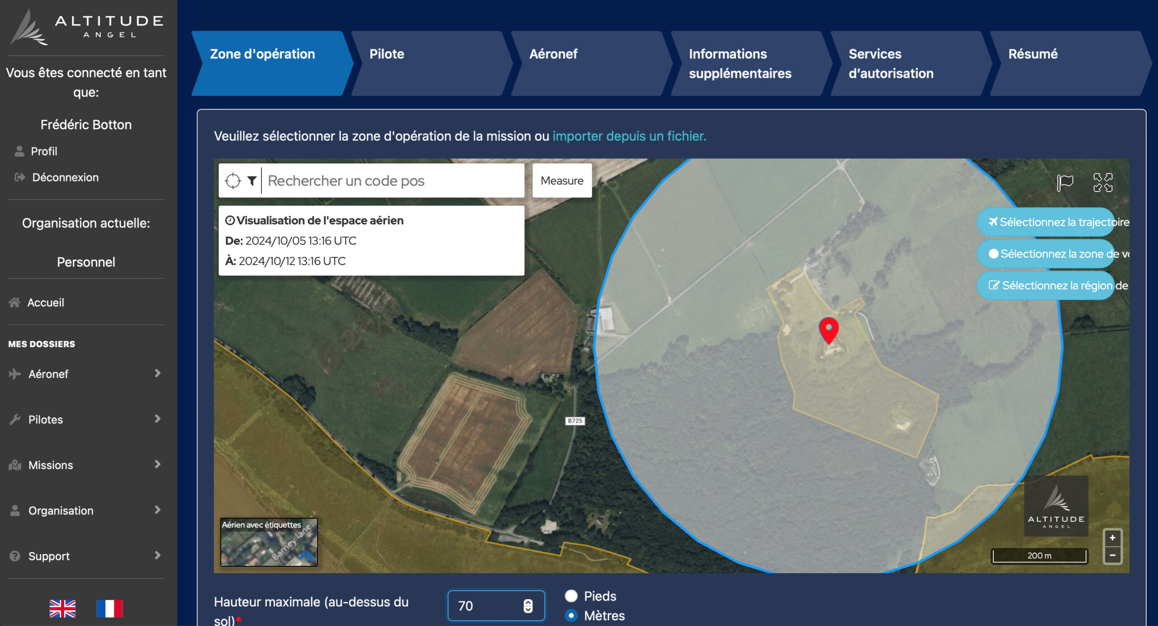Expand the Missions sidebar section chevron
The height and width of the screenshot is (626, 1158).
click(x=157, y=464)
